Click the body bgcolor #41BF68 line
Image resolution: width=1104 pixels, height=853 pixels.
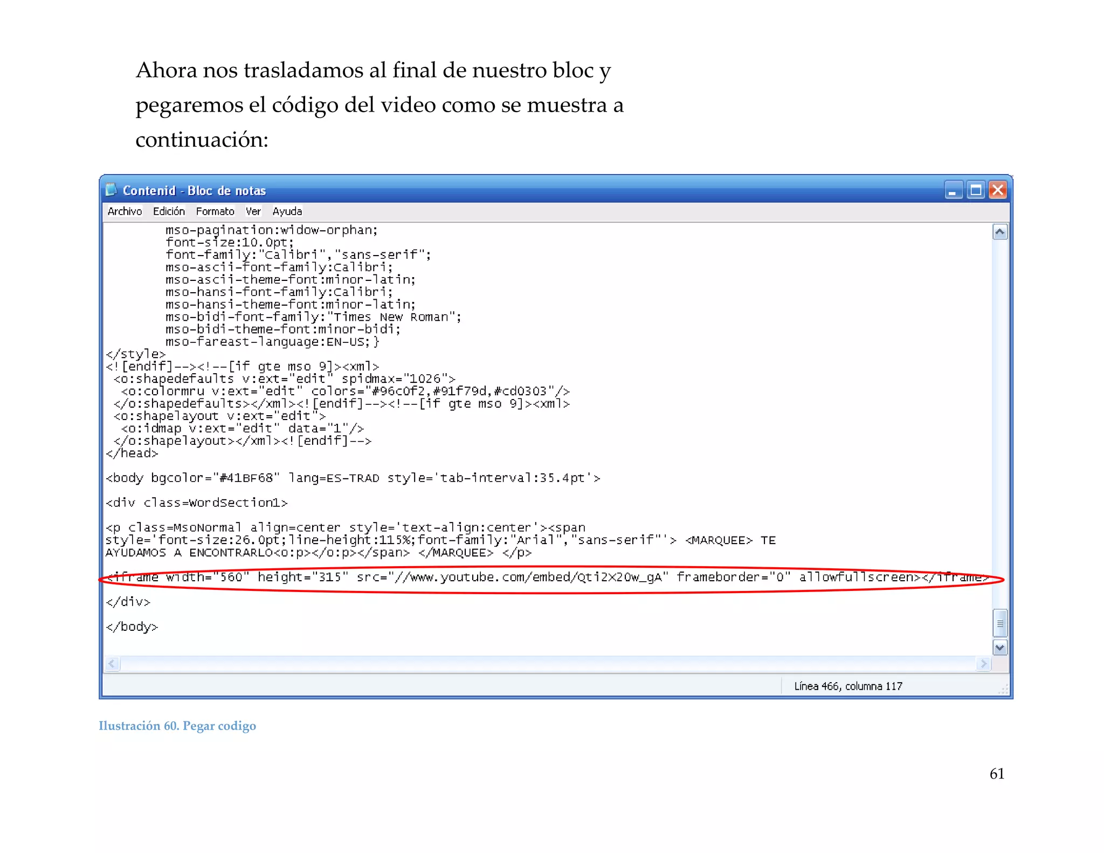click(x=353, y=478)
